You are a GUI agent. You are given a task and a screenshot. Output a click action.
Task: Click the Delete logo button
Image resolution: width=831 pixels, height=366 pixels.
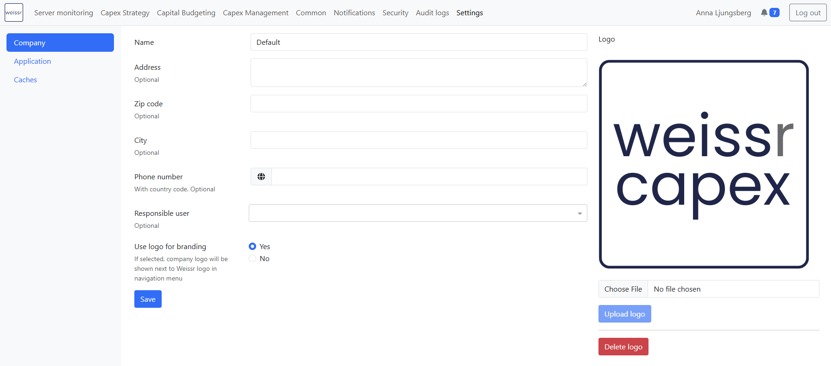[623, 347]
